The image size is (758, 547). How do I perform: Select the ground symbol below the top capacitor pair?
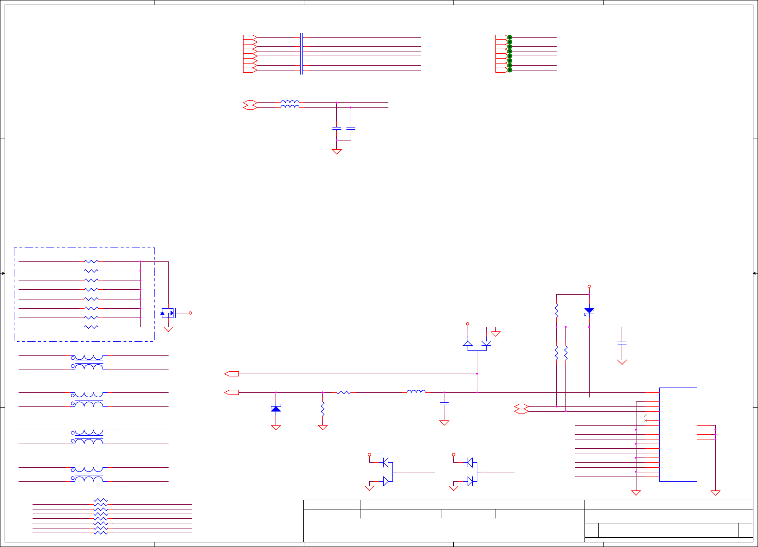tap(337, 151)
